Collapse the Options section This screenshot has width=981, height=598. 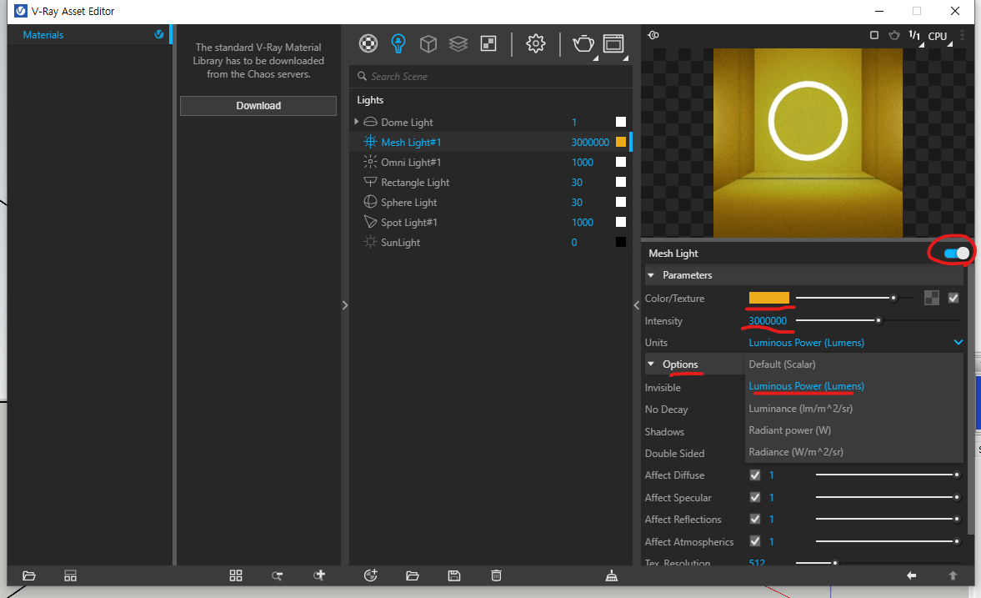click(651, 364)
